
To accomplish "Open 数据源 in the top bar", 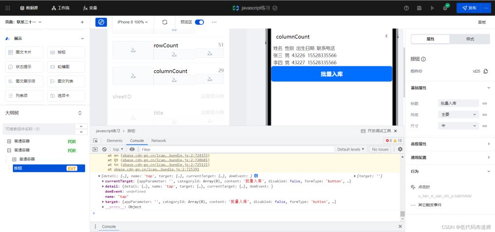I will [x=29, y=8].
